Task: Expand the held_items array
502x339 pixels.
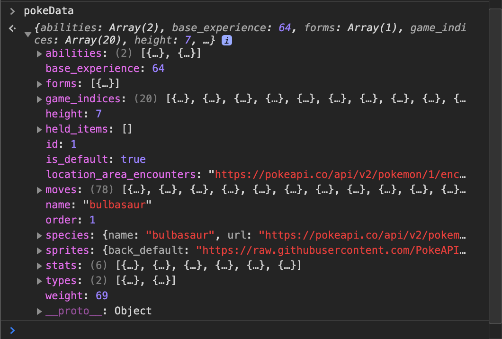Action: [x=39, y=129]
